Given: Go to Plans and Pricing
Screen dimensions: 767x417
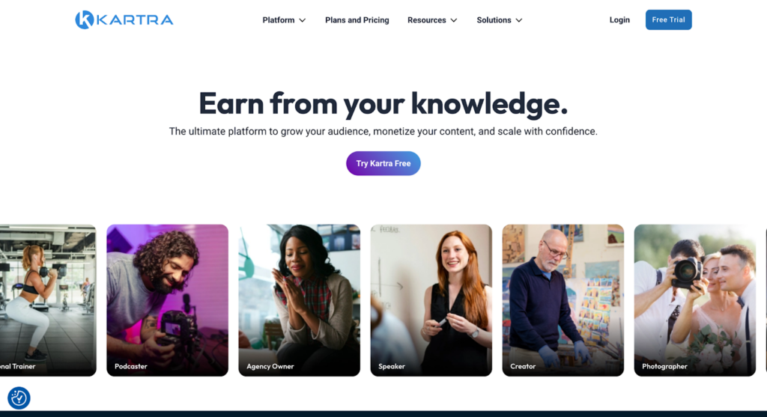Looking at the screenshot, I should pyautogui.click(x=357, y=20).
